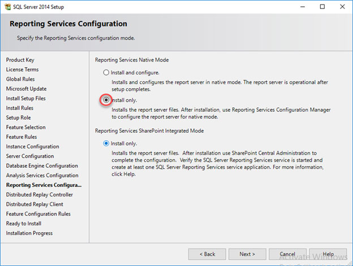Click 'Install Rules' step in sidebar
Screen dimensions: 353x266
click(20, 108)
